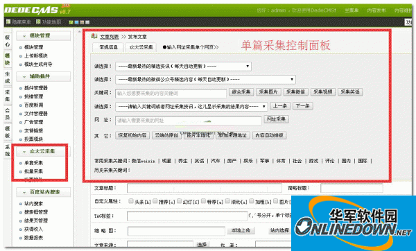Open 上传新模块 in sidebar
416x251 pixels.
36,55
